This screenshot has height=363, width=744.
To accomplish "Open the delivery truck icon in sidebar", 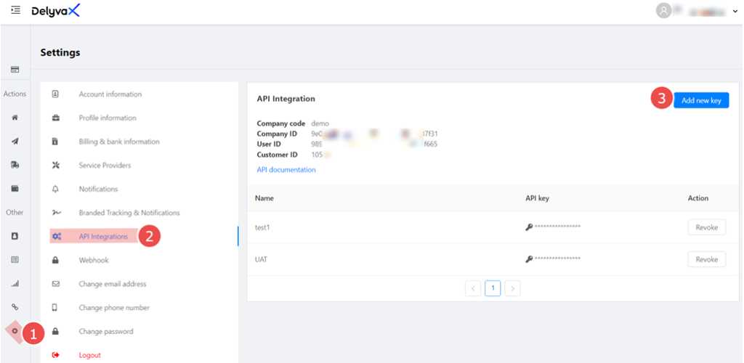I will (x=15, y=165).
